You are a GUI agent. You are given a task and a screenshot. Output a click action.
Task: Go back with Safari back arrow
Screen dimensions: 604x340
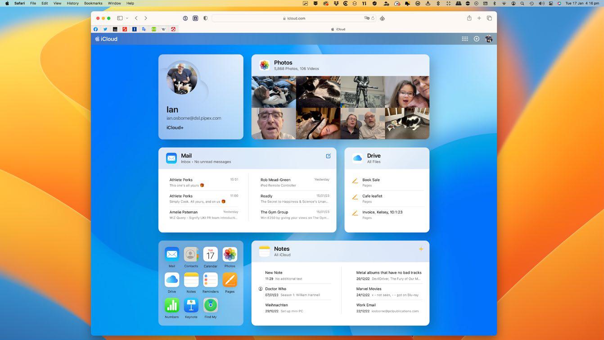136,18
